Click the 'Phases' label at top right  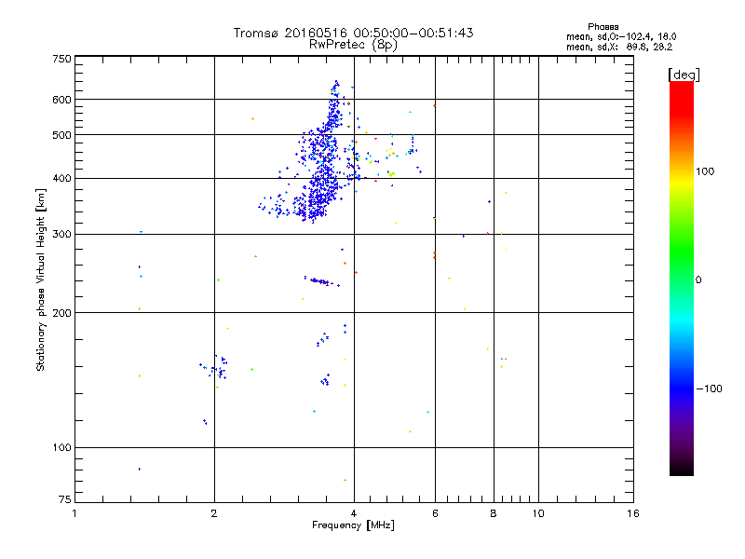click(603, 27)
